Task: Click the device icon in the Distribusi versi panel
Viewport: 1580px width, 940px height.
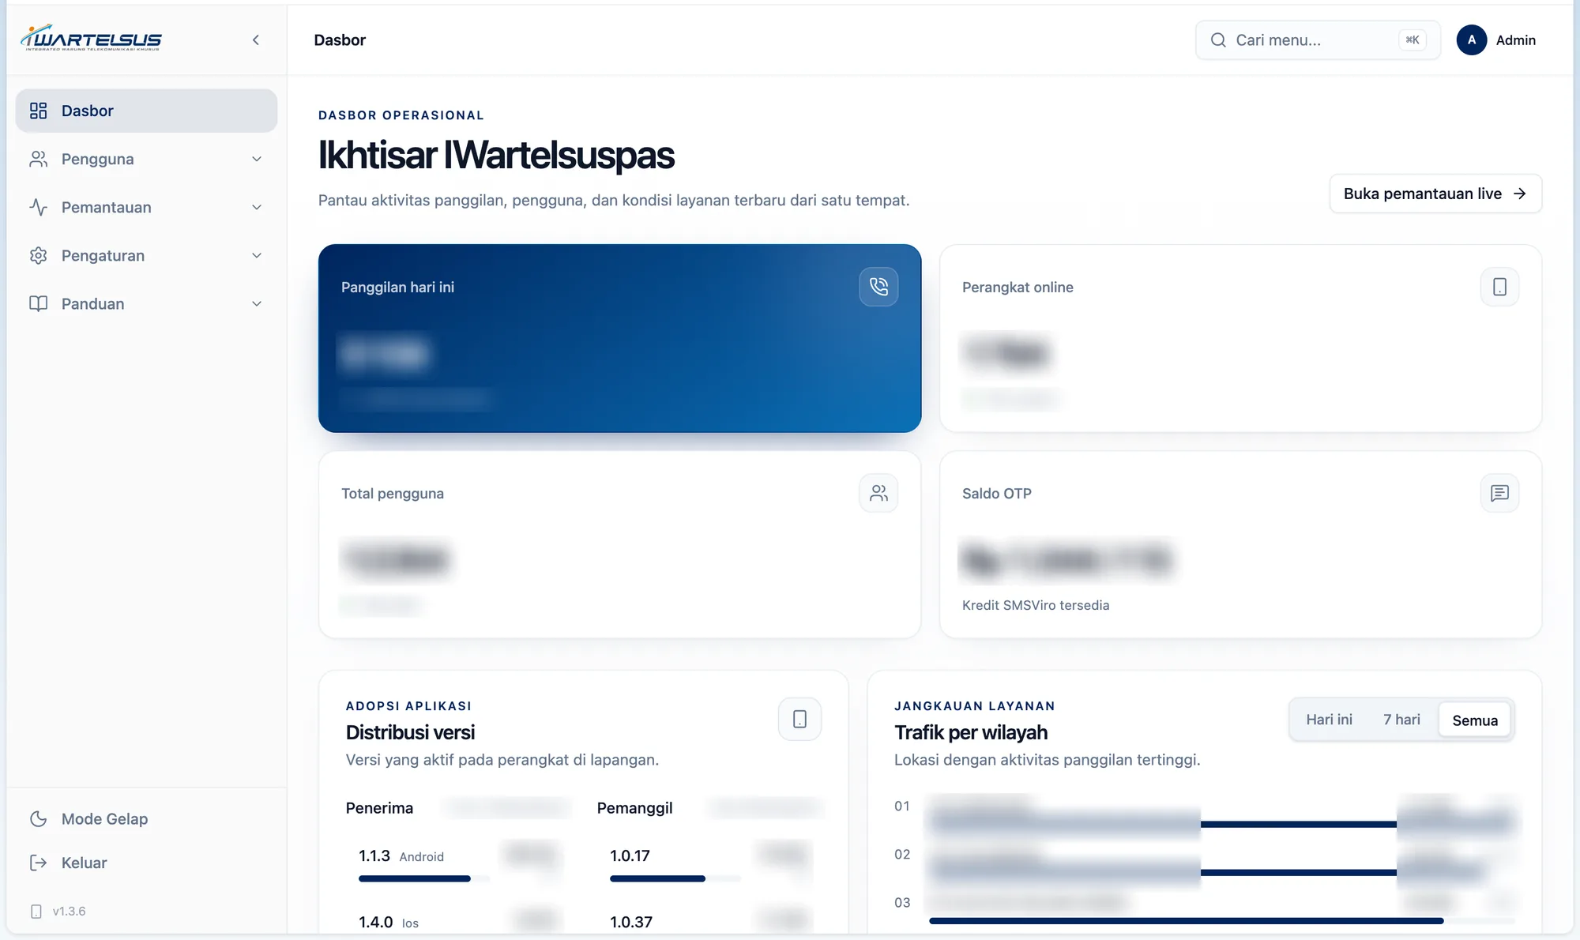Action: [799, 719]
